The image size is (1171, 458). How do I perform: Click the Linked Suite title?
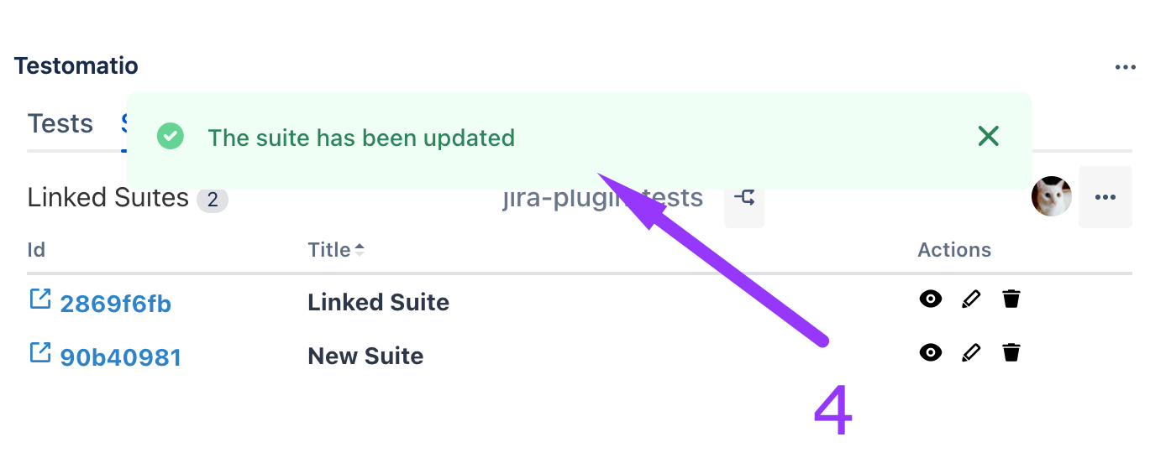coord(378,302)
